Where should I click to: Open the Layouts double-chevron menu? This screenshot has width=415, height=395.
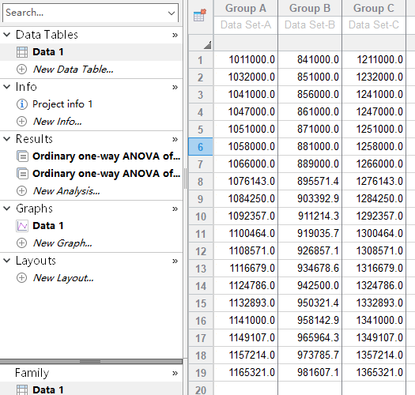(x=175, y=261)
